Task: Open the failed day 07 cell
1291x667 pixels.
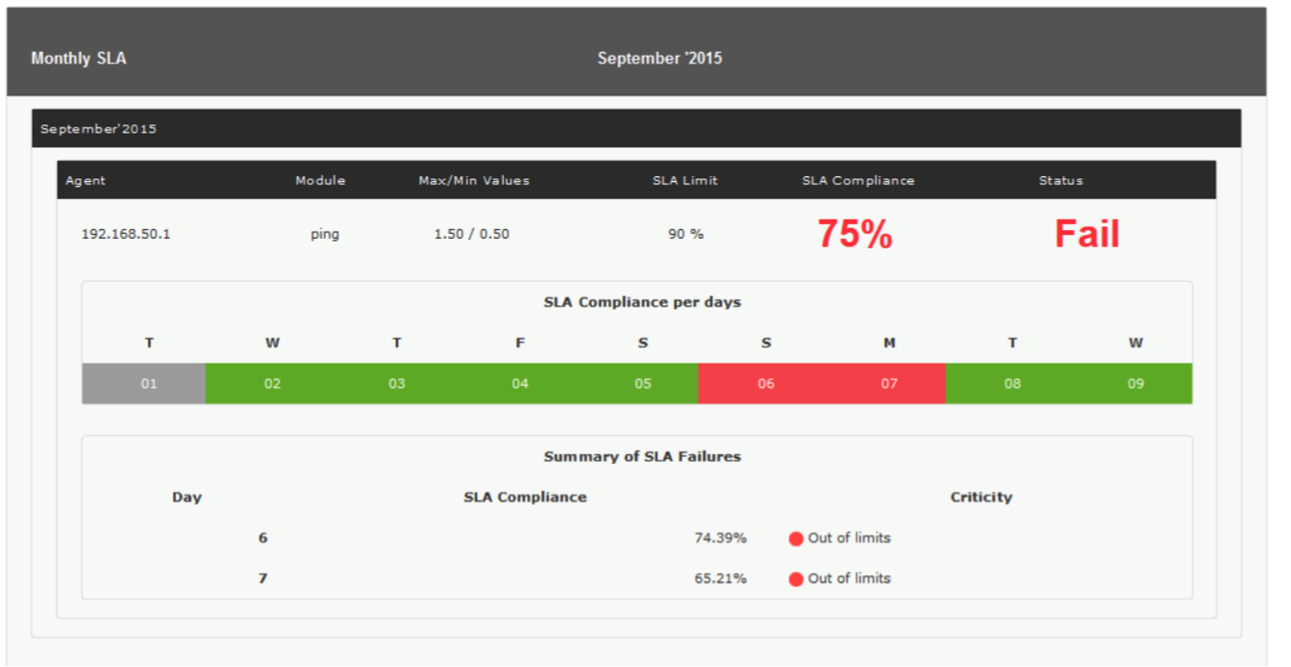Action: click(884, 383)
